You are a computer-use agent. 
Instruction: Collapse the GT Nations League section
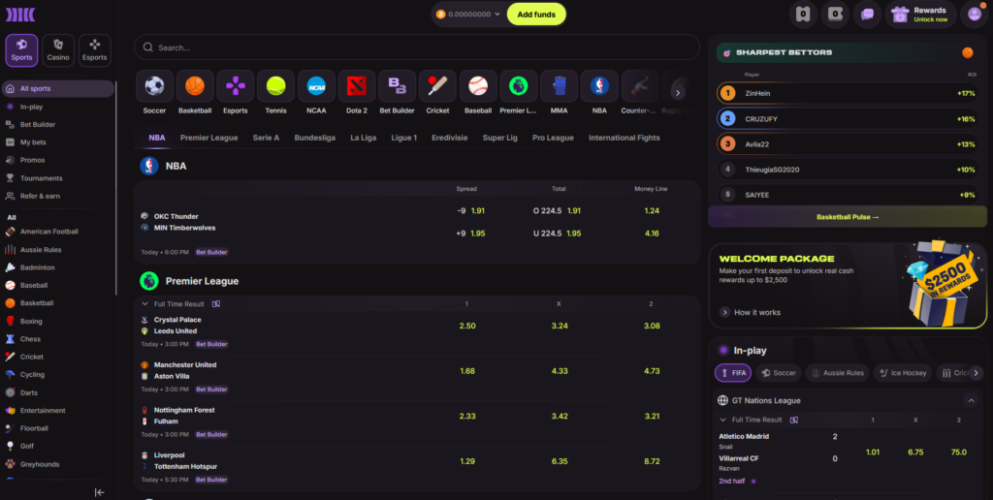[971, 400]
